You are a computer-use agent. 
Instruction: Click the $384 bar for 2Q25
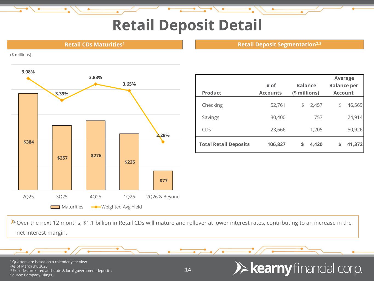(28, 142)
